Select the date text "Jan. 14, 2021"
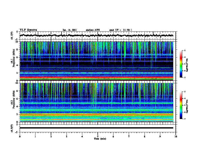This screenshot has width=198, height=153. (x=70, y=30)
